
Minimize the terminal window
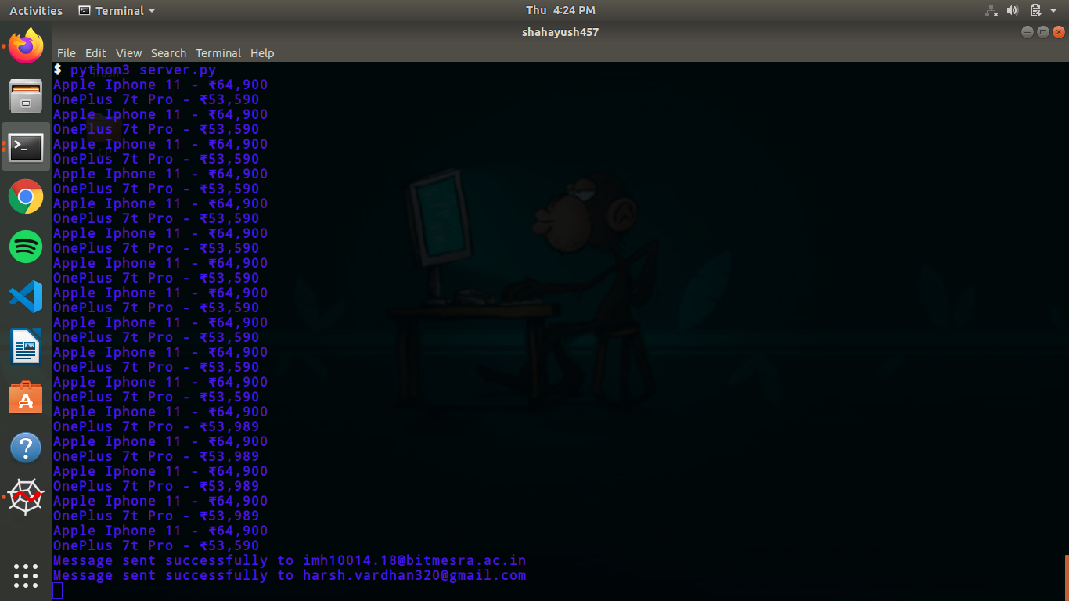coord(1028,32)
